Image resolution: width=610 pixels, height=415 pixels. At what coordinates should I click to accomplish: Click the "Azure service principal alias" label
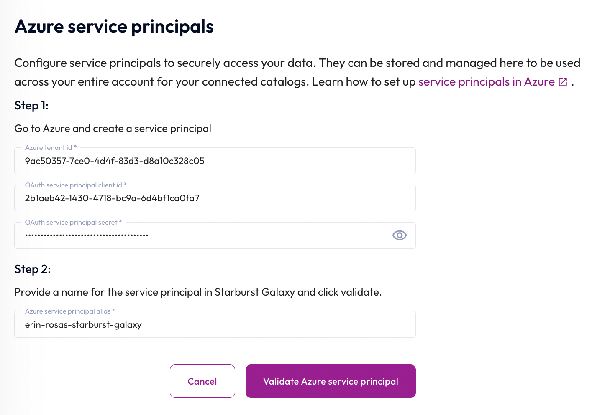pos(69,311)
